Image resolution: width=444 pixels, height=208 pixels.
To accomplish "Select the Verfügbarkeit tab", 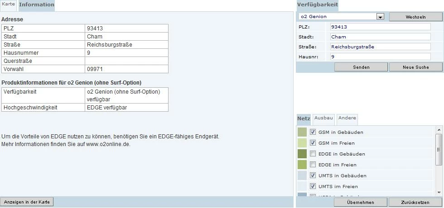I will point(318,5).
